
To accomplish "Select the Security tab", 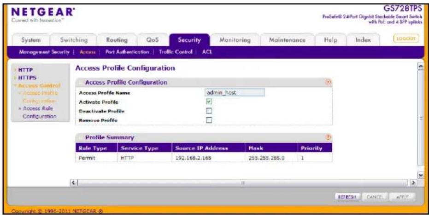I will coord(189,40).
